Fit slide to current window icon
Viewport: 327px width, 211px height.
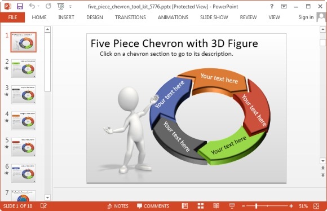point(316,206)
